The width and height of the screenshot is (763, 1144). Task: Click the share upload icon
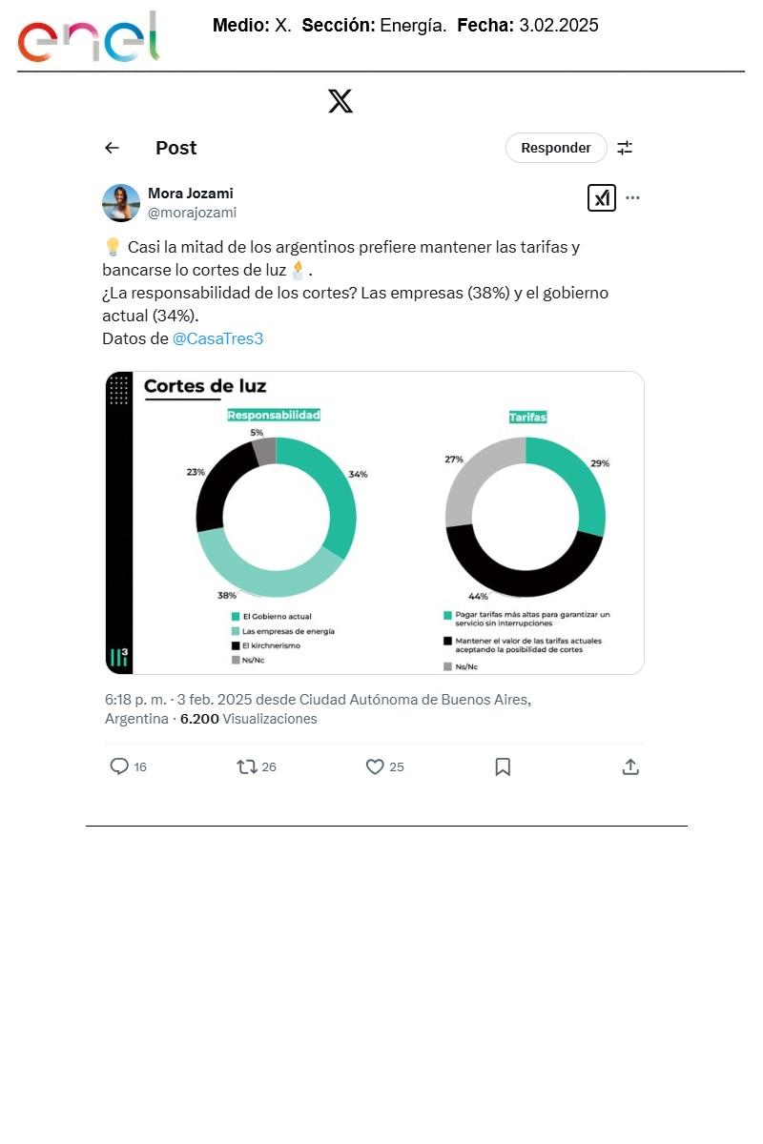pos(630,766)
